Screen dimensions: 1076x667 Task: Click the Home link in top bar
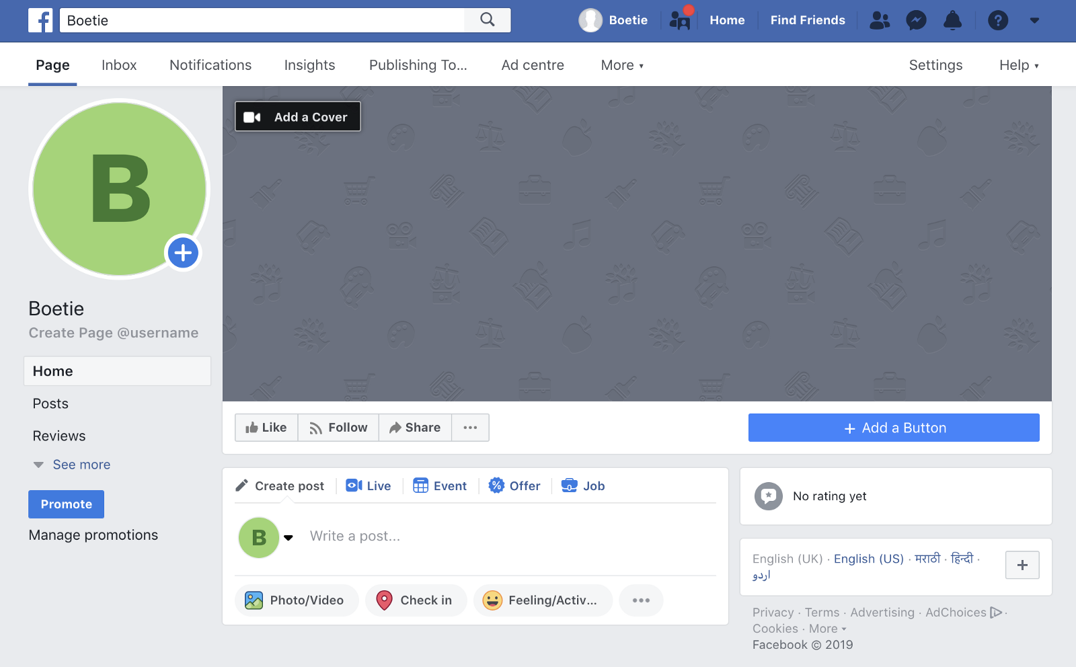click(727, 20)
